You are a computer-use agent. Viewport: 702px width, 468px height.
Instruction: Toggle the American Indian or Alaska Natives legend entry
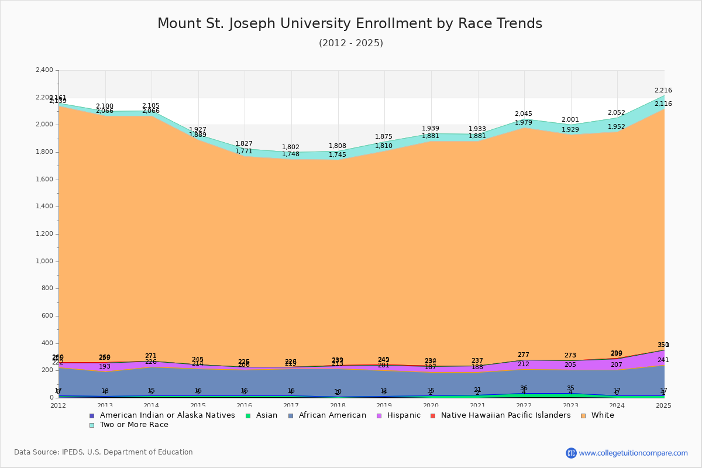click(x=167, y=415)
